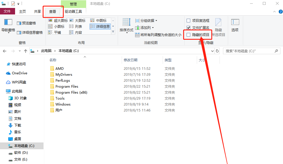Open Sort by (排序方式) menu
Viewport: 283px width, 164px height.
point(127,26)
